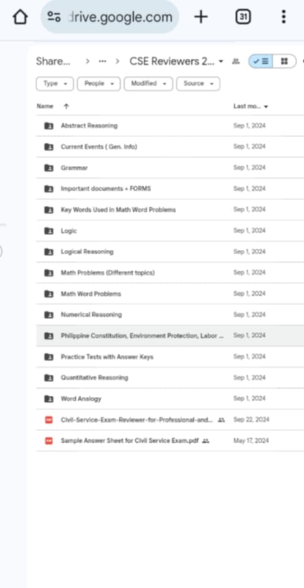Expand the hidden breadcrumb ellipsis

click(102, 61)
